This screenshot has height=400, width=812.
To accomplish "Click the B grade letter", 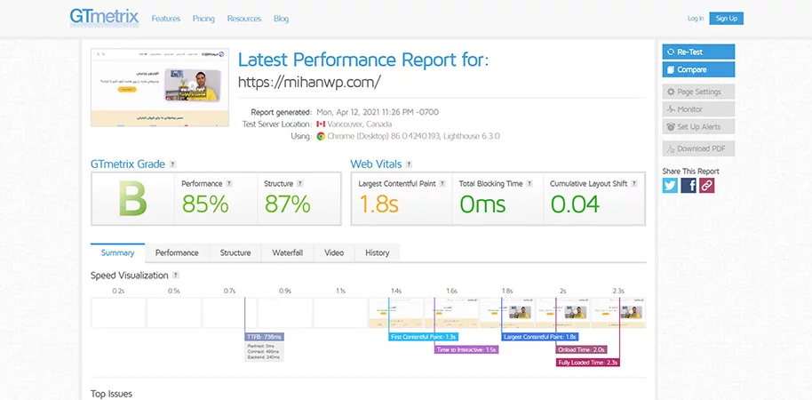I will click(x=133, y=199).
